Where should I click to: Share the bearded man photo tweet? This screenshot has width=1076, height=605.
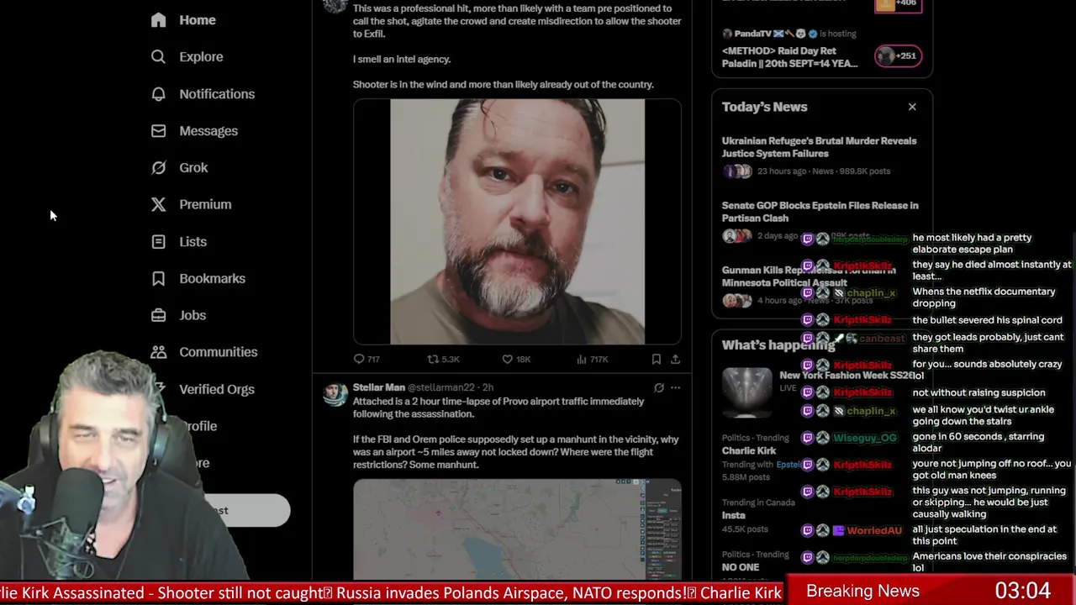[x=675, y=359]
